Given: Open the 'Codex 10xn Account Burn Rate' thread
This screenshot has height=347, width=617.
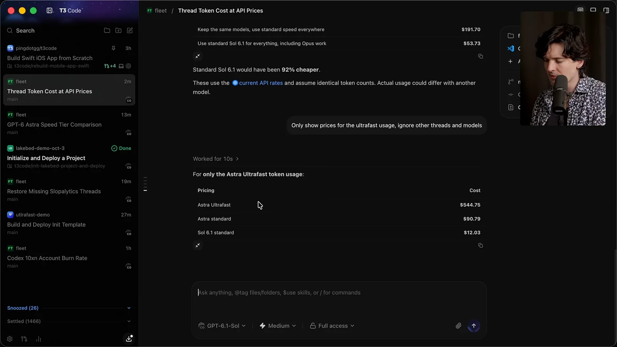Looking at the screenshot, I should (69, 257).
